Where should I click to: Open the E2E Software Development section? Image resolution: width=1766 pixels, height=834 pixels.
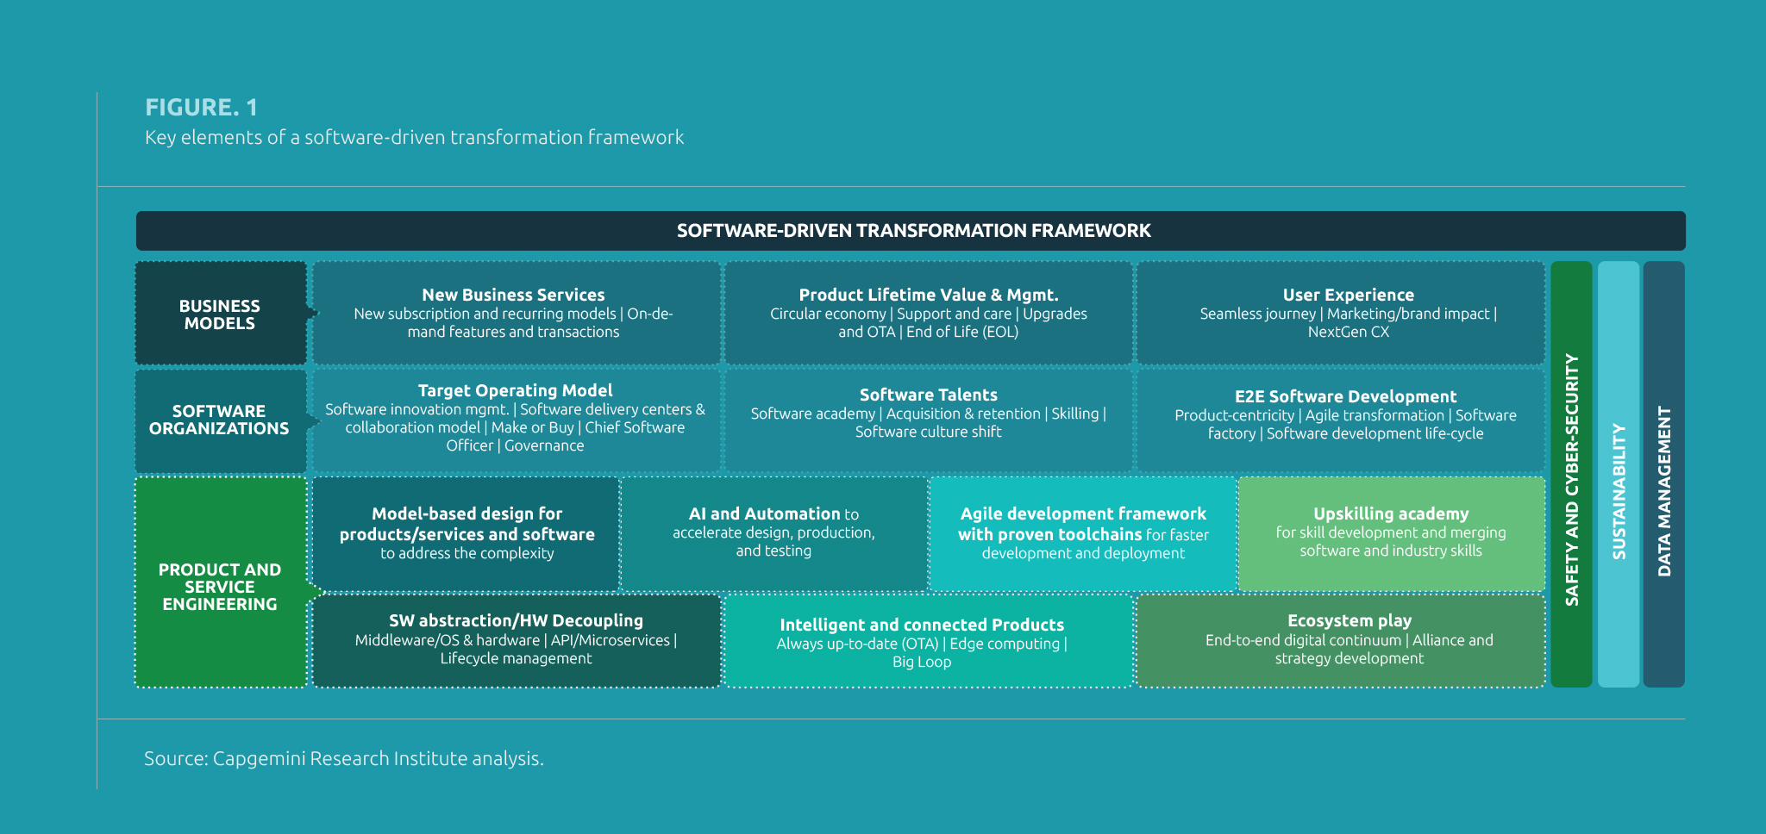click(1341, 418)
